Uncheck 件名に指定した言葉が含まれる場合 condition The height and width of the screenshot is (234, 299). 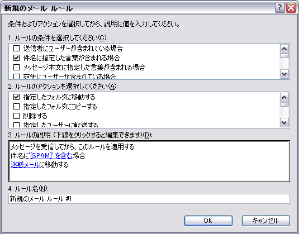point(16,58)
